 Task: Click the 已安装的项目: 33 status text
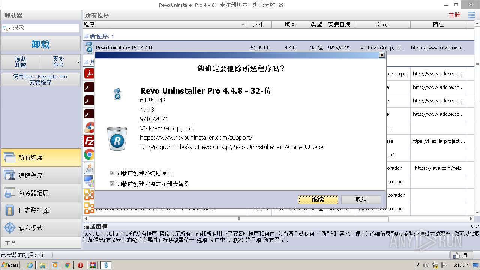[x=22, y=255]
